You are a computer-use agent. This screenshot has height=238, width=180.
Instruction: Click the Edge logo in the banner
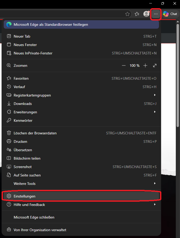coord(9,24)
